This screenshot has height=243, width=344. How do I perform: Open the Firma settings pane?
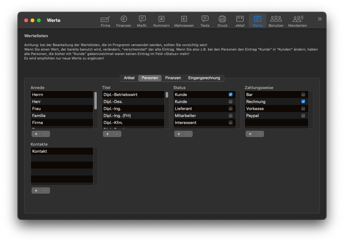(105, 21)
